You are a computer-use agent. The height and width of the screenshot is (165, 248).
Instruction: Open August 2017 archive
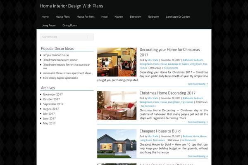[51, 109]
